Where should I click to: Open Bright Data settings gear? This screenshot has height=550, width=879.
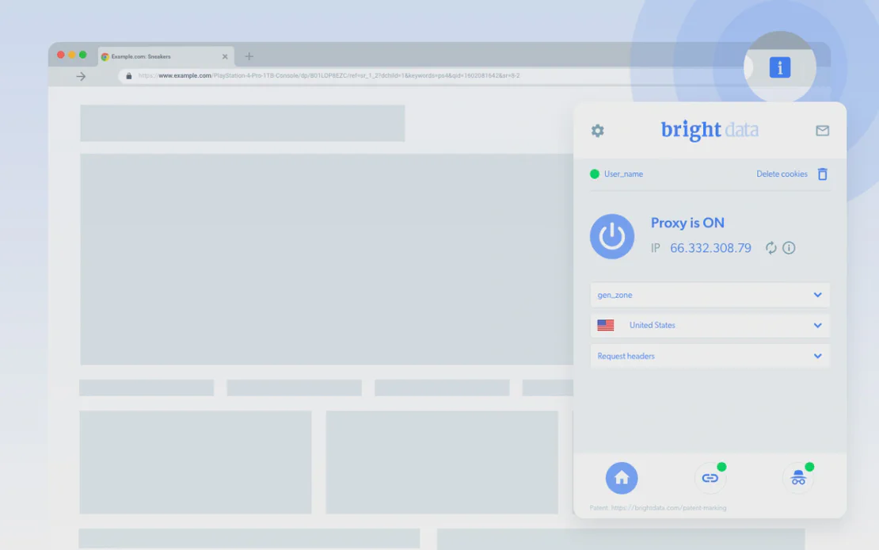[598, 131]
